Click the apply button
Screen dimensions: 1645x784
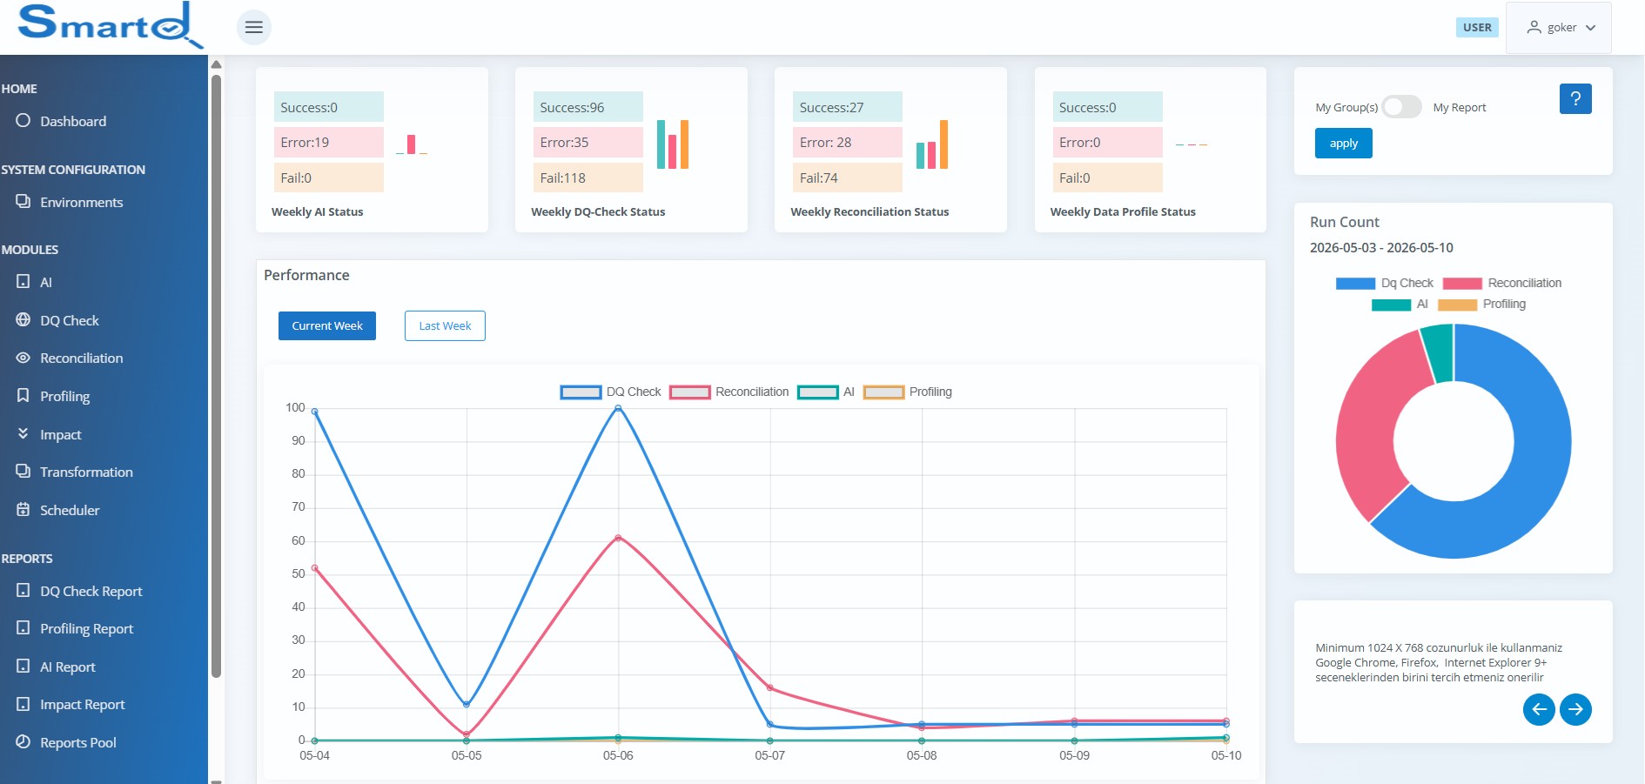[x=1343, y=143]
